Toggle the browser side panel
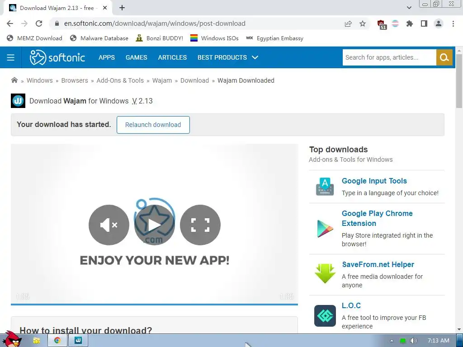The height and width of the screenshot is (347, 463). 424,23
